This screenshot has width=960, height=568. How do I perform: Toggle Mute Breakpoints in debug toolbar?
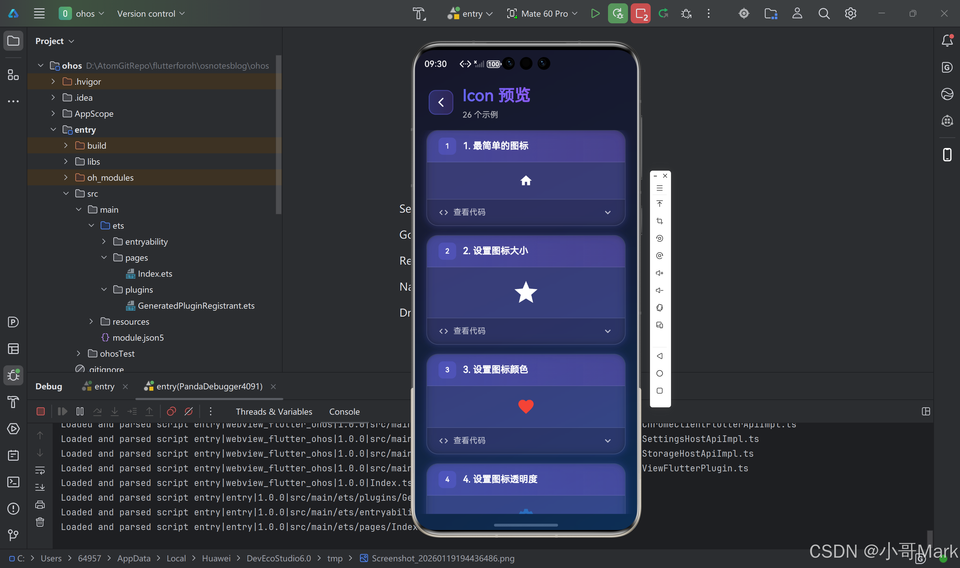(x=189, y=411)
